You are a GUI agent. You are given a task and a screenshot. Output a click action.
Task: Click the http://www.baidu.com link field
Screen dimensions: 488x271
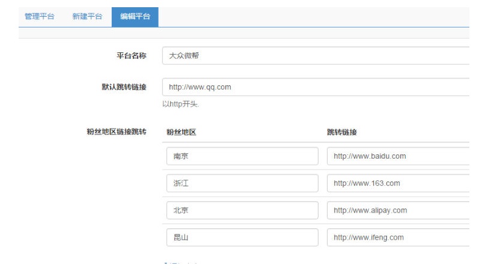tap(398, 156)
